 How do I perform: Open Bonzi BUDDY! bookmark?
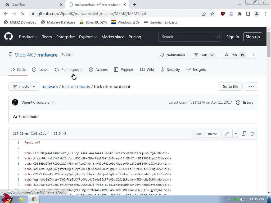pos(93,22)
